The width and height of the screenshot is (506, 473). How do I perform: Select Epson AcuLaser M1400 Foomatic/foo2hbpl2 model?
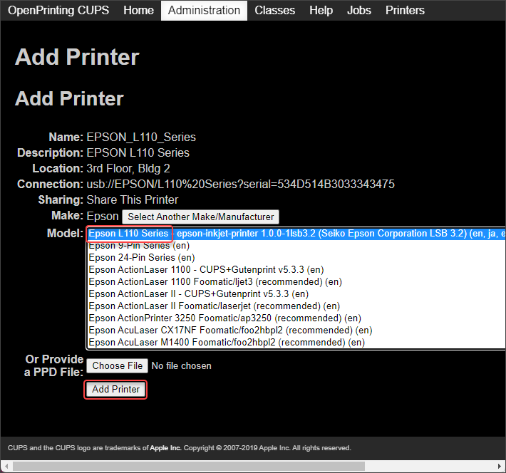(296, 343)
